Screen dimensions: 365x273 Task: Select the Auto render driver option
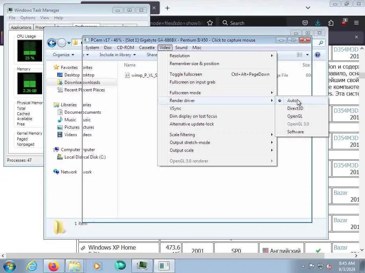point(302,101)
